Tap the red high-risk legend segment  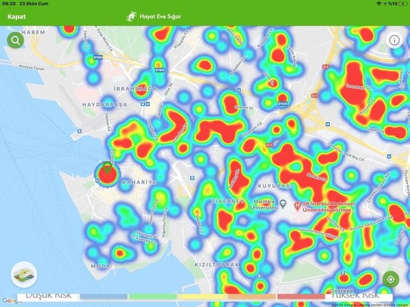click(x=301, y=297)
